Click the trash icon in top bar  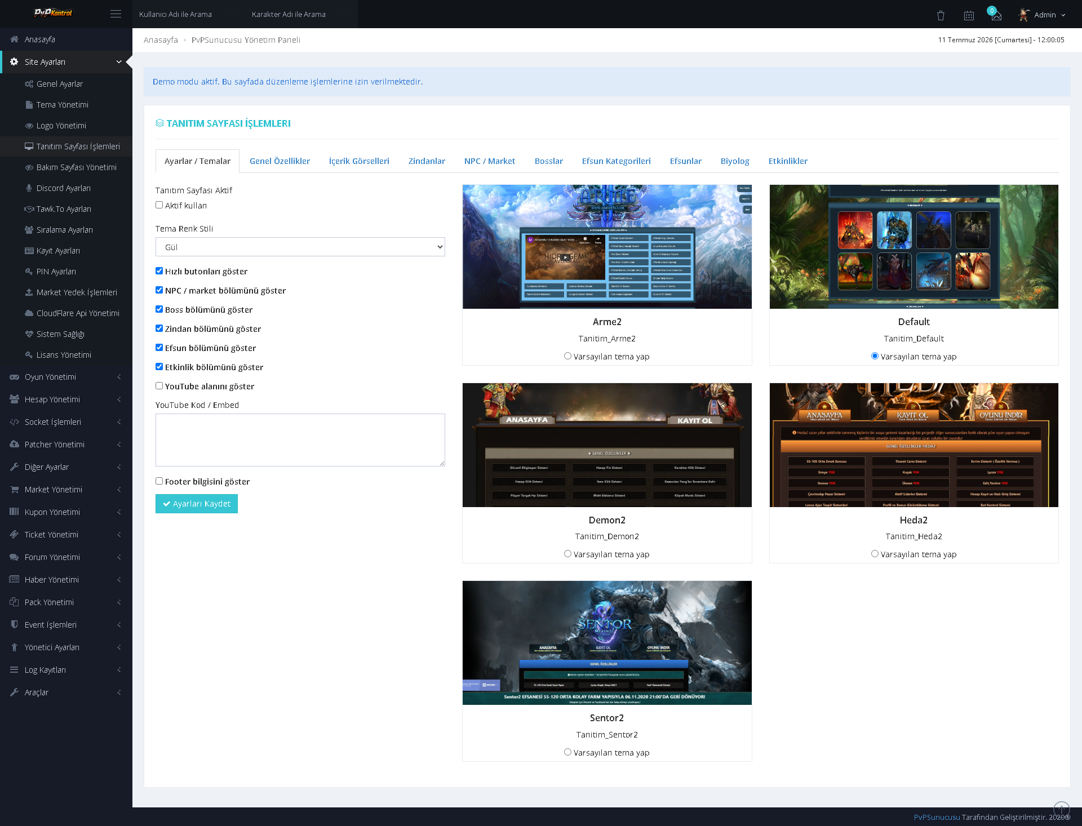pos(941,15)
